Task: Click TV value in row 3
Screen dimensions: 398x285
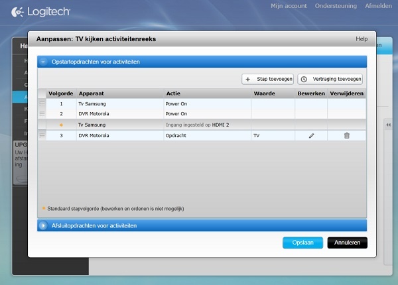Action: [x=256, y=136]
